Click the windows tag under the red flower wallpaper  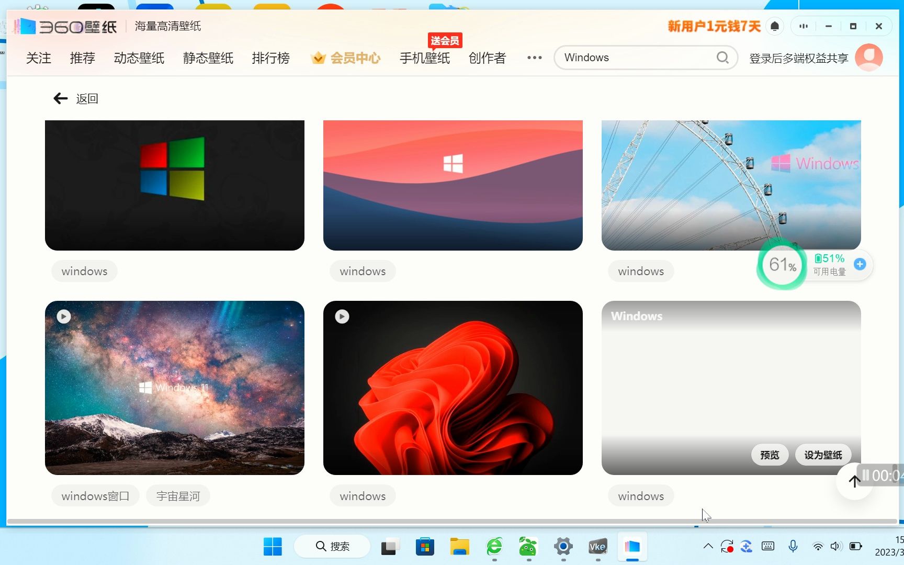tap(363, 496)
